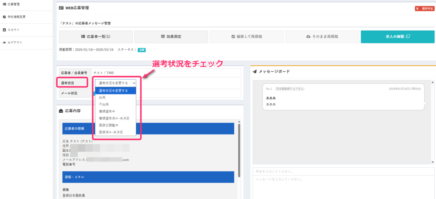The width and height of the screenshot is (436, 199).
Task: Open the 選考状況を変更する dropdown
Action: [116, 83]
